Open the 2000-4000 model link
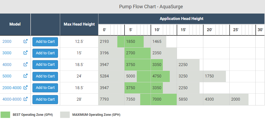This screenshot has width=265, height=119. (x=12, y=88)
